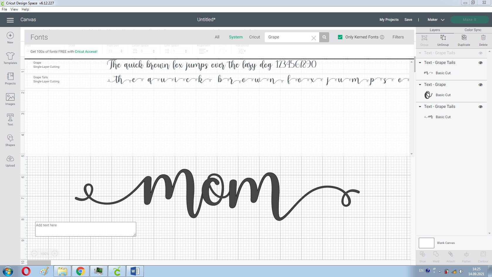Toggle visibility of the Text - Grape layer
The height and width of the screenshot is (277, 492).
pos(481,85)
